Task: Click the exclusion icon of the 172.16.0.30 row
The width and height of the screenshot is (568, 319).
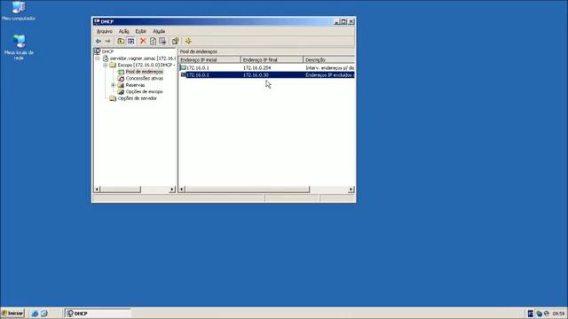Action: [x=183, y=74]
